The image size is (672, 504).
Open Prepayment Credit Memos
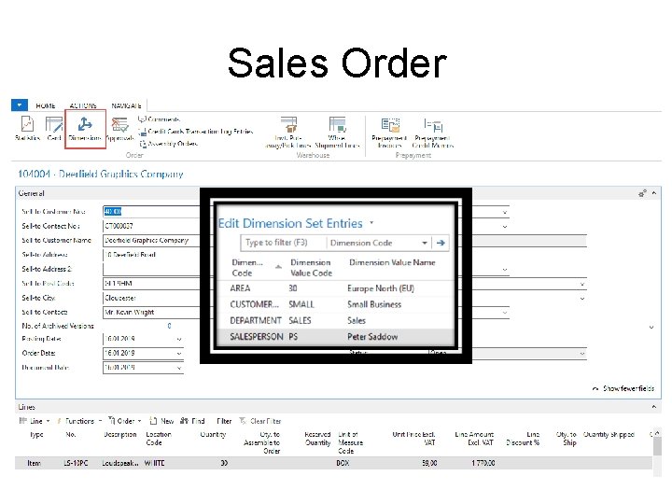pos(432,132)
